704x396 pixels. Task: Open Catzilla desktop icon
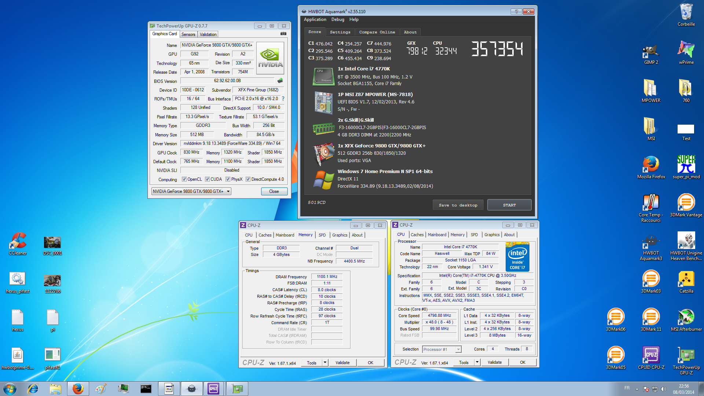click(686, 282)
